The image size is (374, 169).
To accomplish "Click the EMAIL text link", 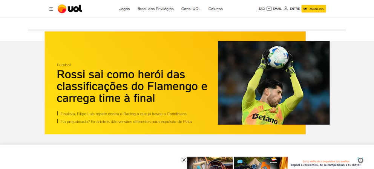I will 277,9.
